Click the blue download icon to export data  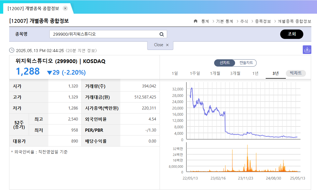307,50
